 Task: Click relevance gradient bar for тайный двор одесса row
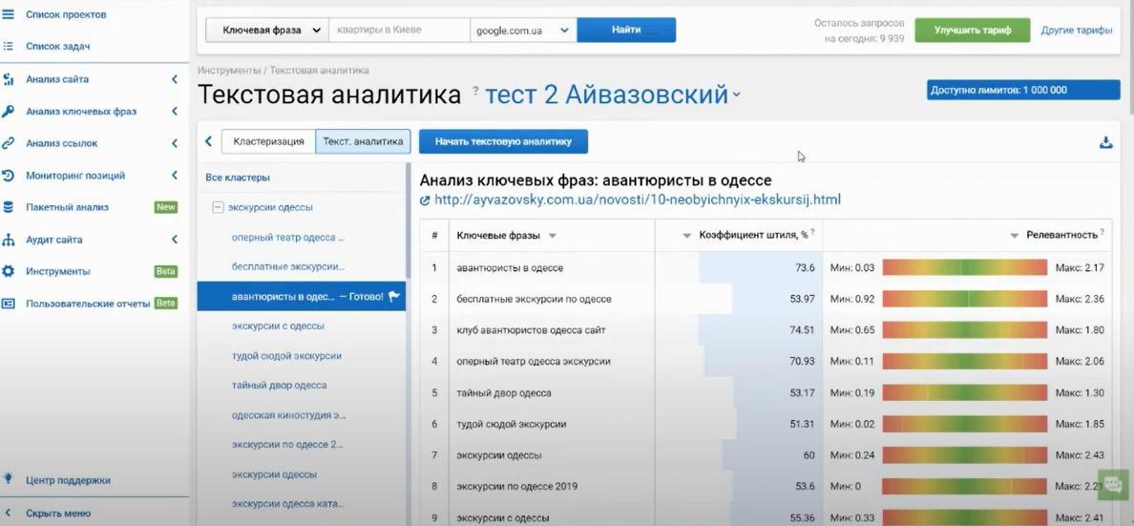click(965, 393)
